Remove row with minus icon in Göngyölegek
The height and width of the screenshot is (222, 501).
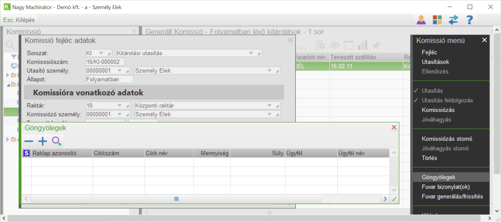[29, 141]
